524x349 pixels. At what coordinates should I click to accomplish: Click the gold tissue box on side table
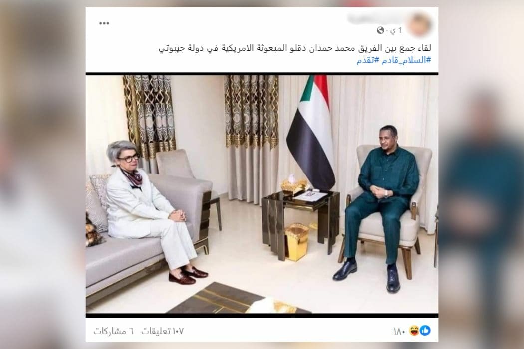[294, 185]
